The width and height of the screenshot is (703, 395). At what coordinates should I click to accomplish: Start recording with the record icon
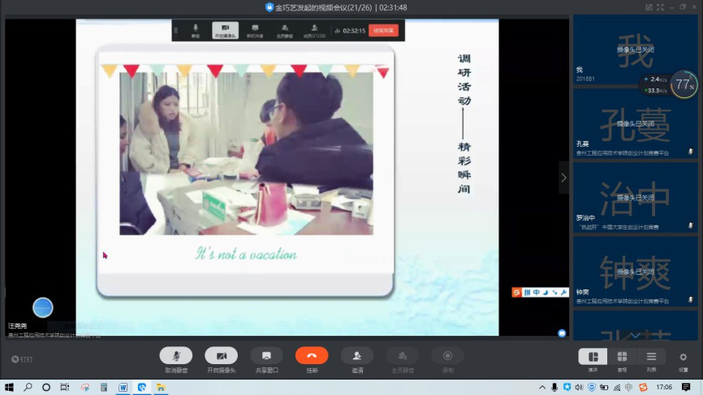coord(447,356)
